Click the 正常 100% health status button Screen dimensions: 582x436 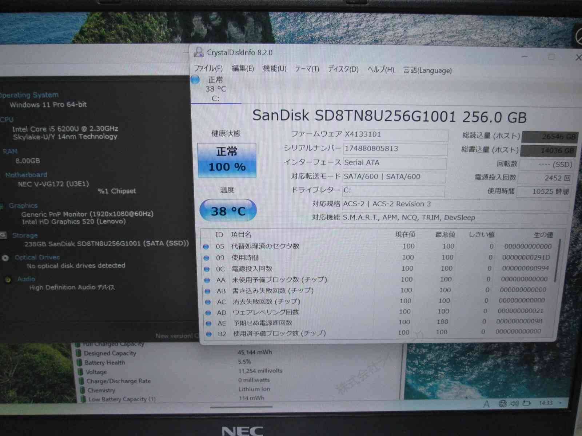tap(227, 160)
